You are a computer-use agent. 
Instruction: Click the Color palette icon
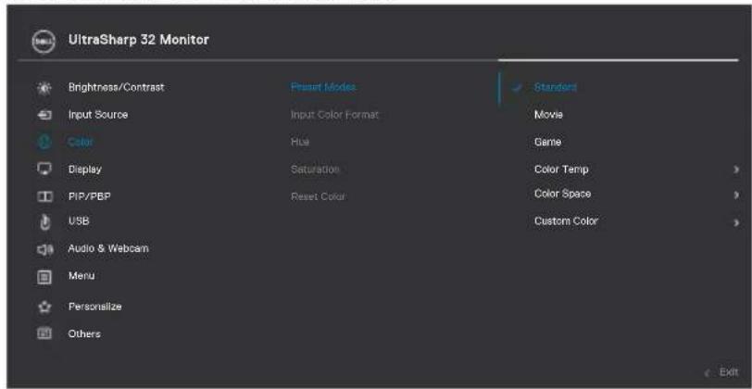[x=44, y=143]
